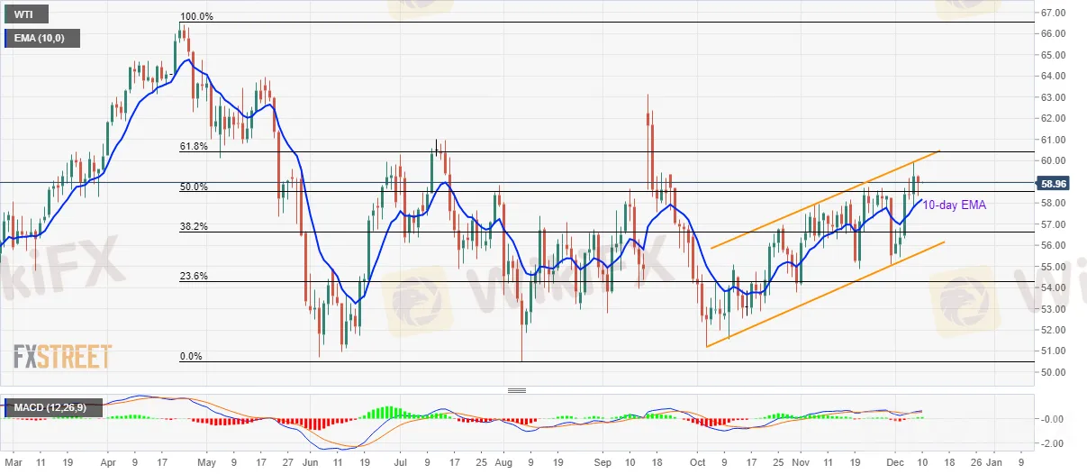Click the 38.2% Fibonacci level label
The height and width of the screenshot is (474, 1087).
[195, 227]
